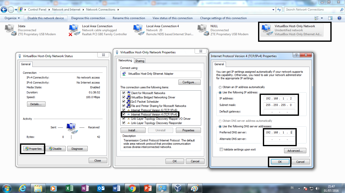345x193 pixels.
Task: Click the Forward arrow in Explorer
Action: (11, 10)
